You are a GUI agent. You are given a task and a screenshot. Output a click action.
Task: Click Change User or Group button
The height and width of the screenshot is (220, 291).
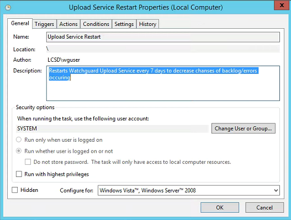[x=244, y=128]
